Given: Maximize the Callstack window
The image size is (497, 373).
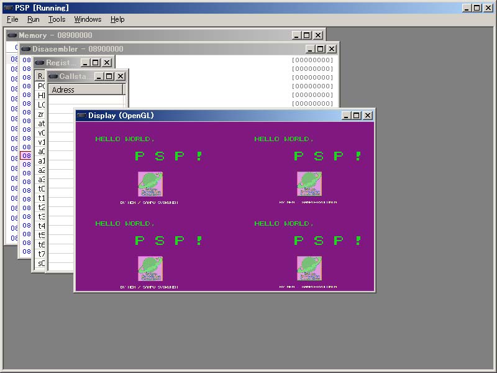Looking at the screenshot, I should (x=109, y=76).
